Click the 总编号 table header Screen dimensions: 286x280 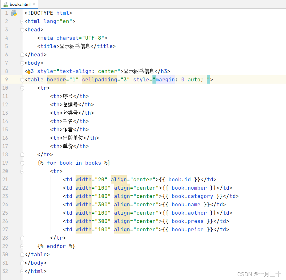click(x=70, y=104)
